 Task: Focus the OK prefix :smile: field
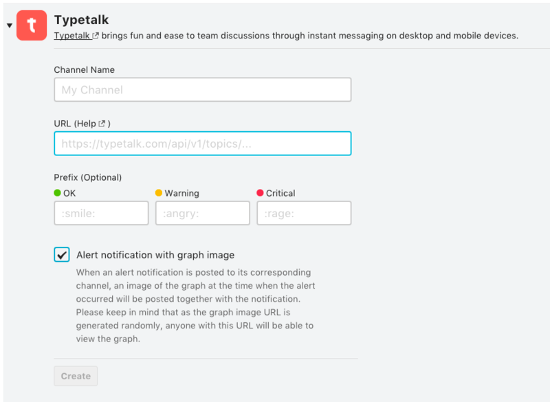click(x=101, y=213)
